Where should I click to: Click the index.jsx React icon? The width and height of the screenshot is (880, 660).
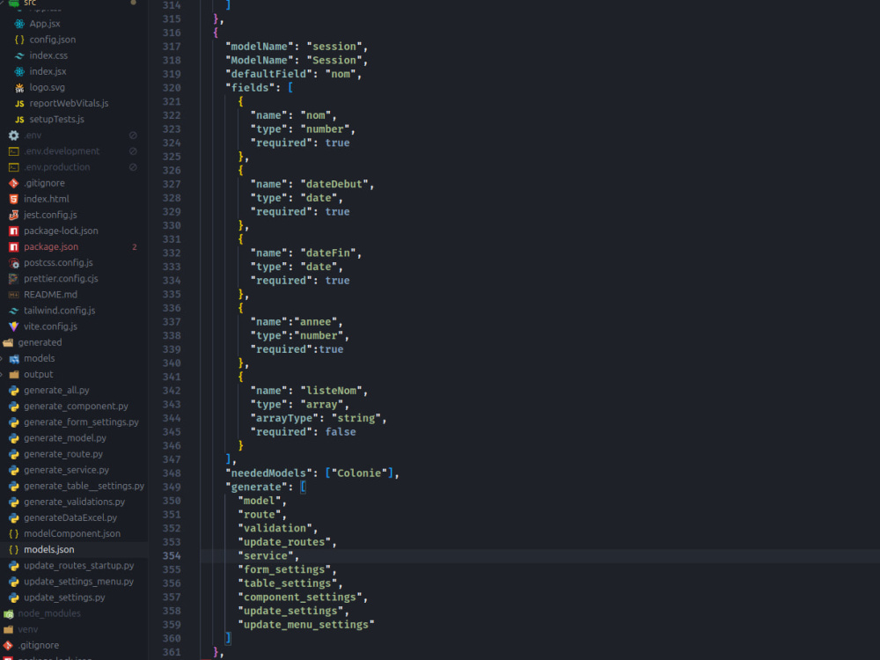point(19,71)
